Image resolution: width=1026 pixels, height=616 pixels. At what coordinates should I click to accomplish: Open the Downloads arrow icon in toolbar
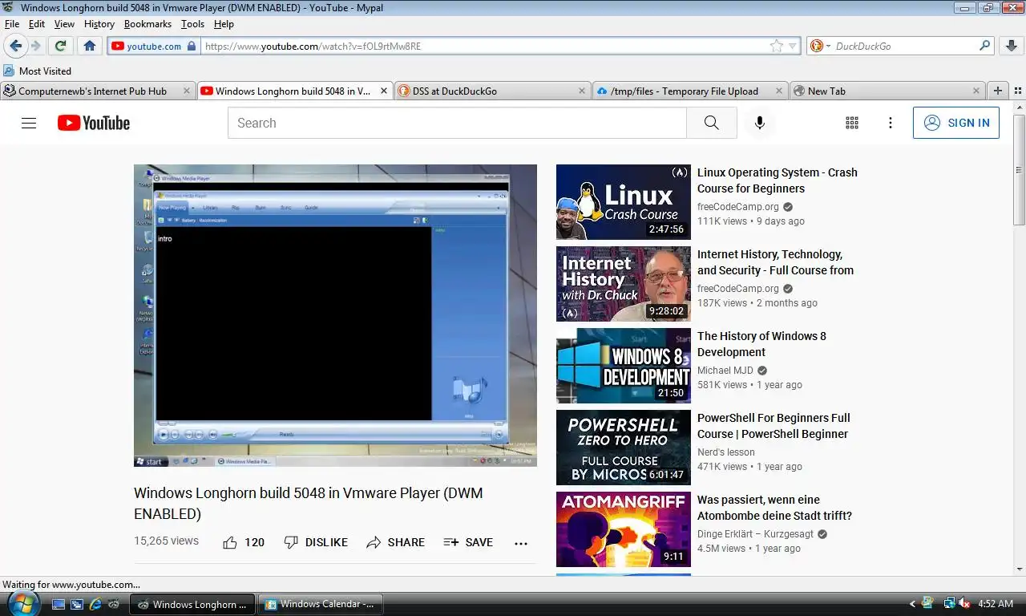click(1012, 46)
